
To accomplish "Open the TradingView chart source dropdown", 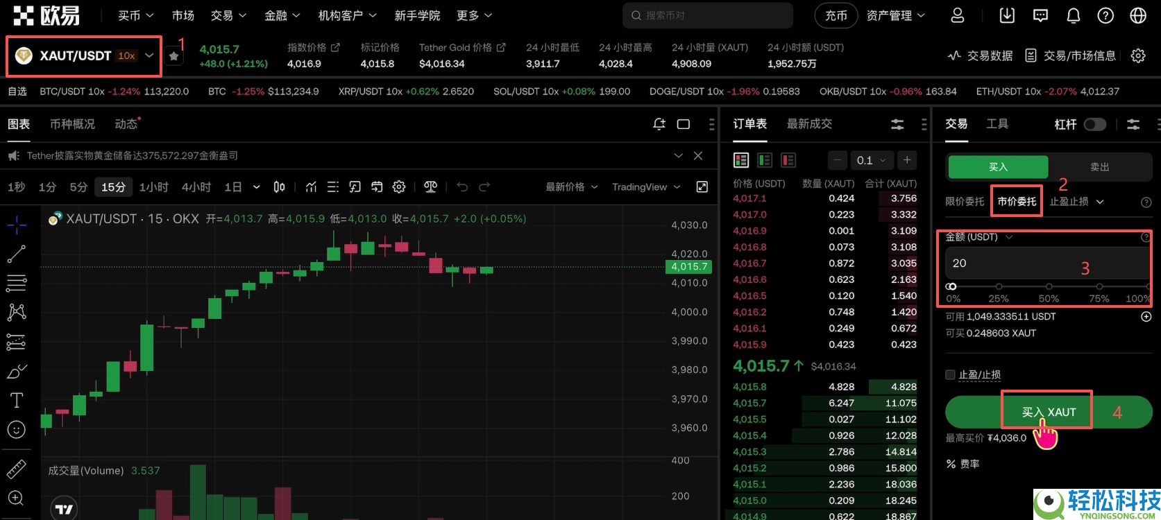I will click(x=646, y=187).
